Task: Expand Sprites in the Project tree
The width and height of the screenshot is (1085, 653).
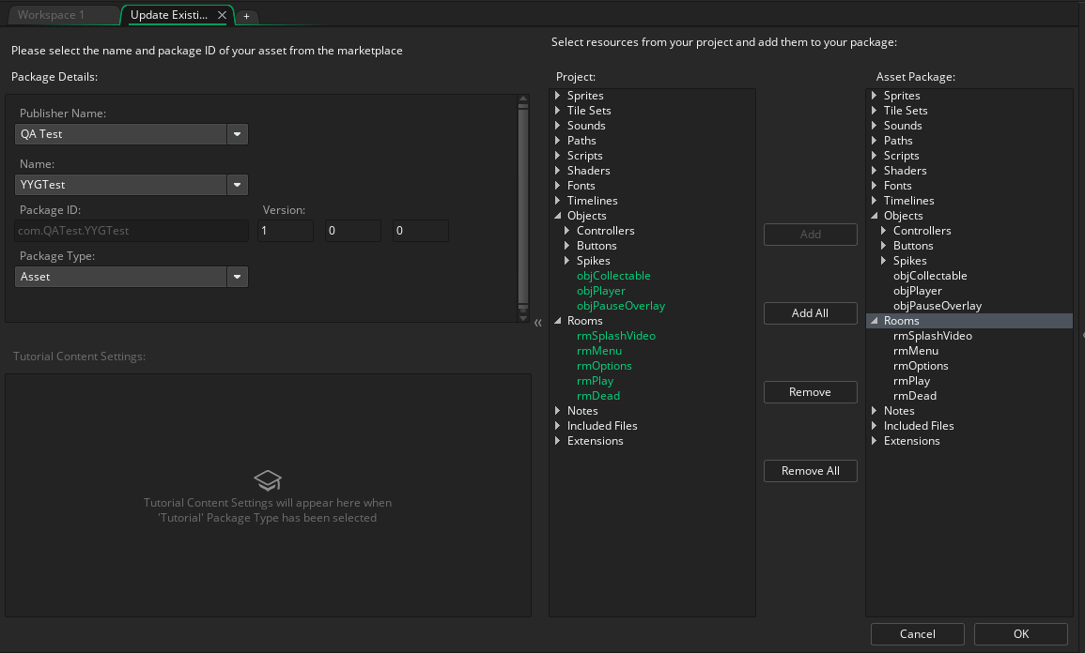Action: click(558, 96)
